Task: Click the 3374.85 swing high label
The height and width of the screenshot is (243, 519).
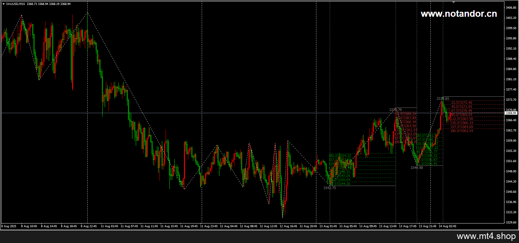Action: point(443,99)
